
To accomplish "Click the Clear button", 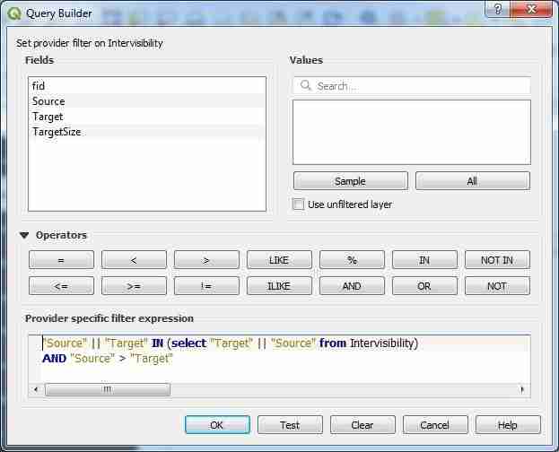I will [362, 425].
